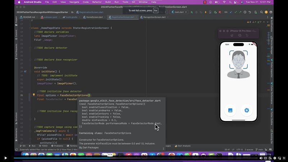Screen dimensions: 288x162
Task: Open the Device Manager toolbar icon
Action: pos(256,12)
